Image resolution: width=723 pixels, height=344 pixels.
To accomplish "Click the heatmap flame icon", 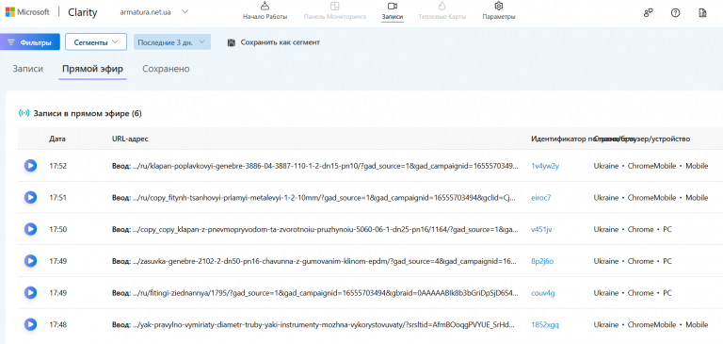I will click(x=442, y=6).
